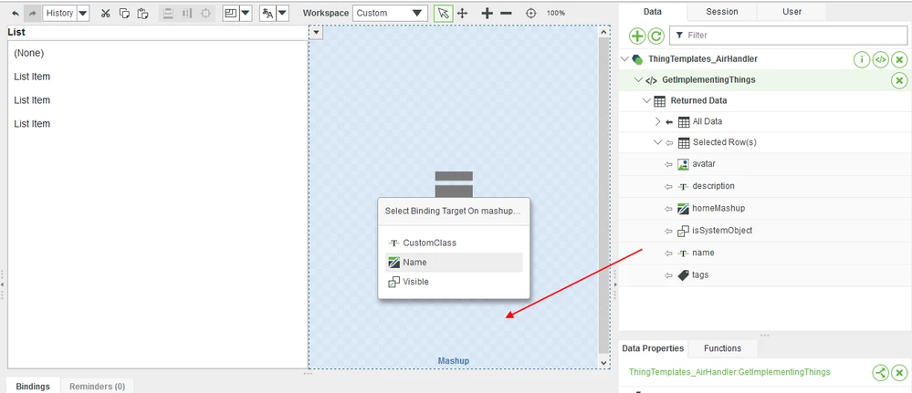
Task: Select the name field
Action: coord(703,253)
